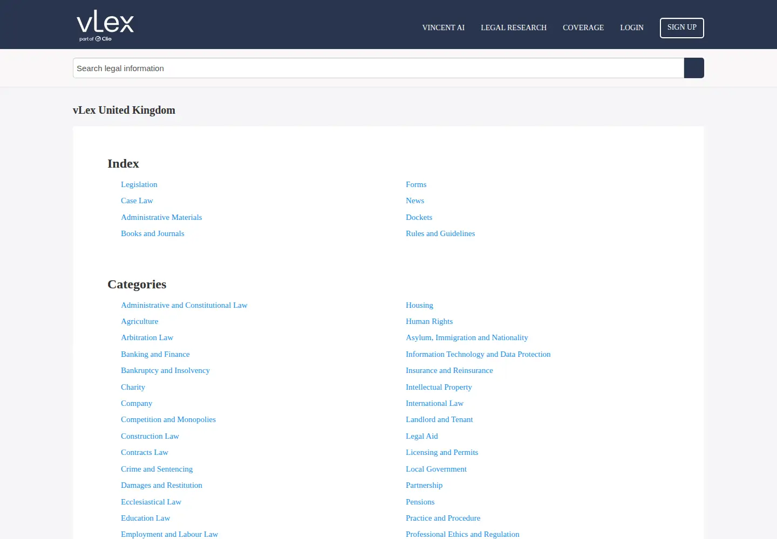Click the Company category link
Image resolution: width=777 pixels, height=539 pixels.
tap(137, 403)
